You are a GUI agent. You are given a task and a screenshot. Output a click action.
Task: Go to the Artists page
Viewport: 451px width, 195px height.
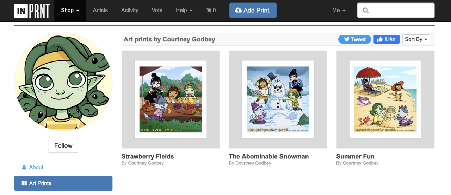pos(100,11)
